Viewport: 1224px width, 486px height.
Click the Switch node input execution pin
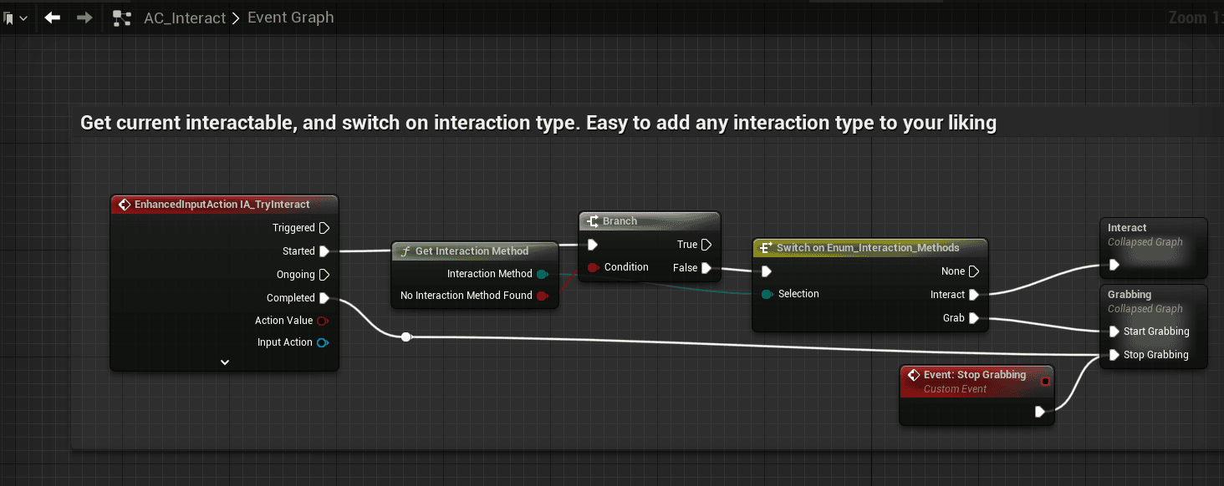(x=767, y=271)
